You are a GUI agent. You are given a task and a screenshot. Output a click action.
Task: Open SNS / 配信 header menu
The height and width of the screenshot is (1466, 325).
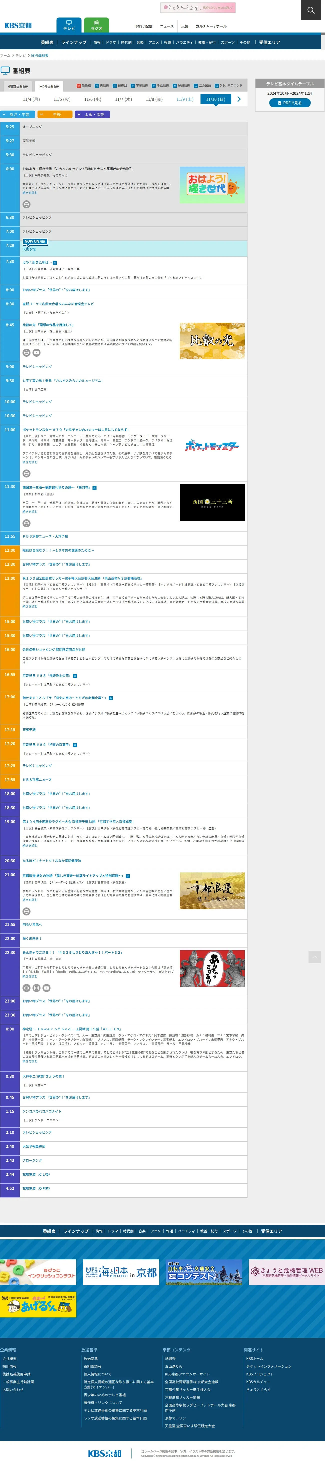pos(144,26)
